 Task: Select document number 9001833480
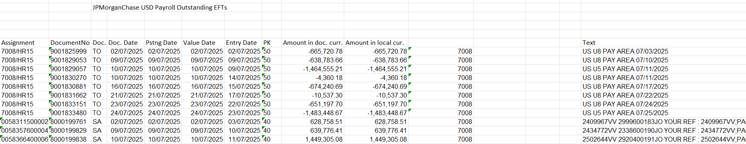[70, 113]
